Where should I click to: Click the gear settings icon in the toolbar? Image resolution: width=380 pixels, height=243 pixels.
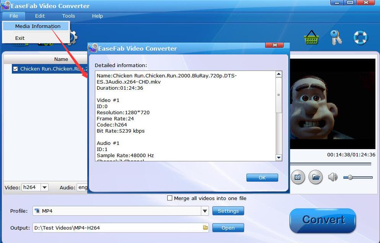[x=73, y=38]
